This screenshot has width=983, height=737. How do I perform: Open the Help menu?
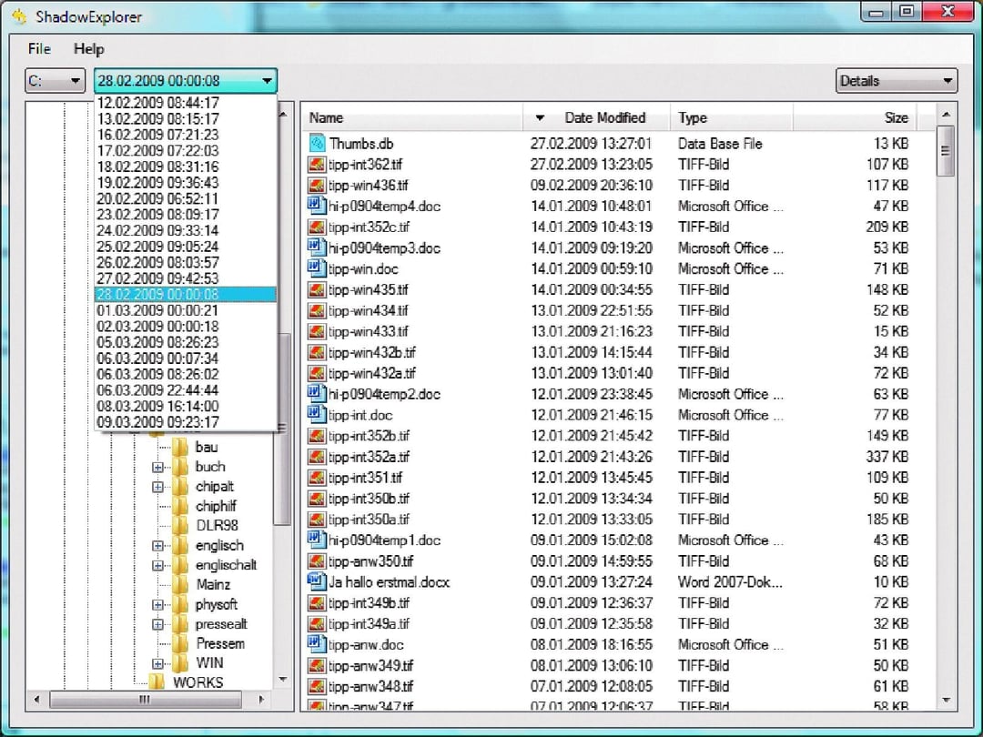click(89, 49)
